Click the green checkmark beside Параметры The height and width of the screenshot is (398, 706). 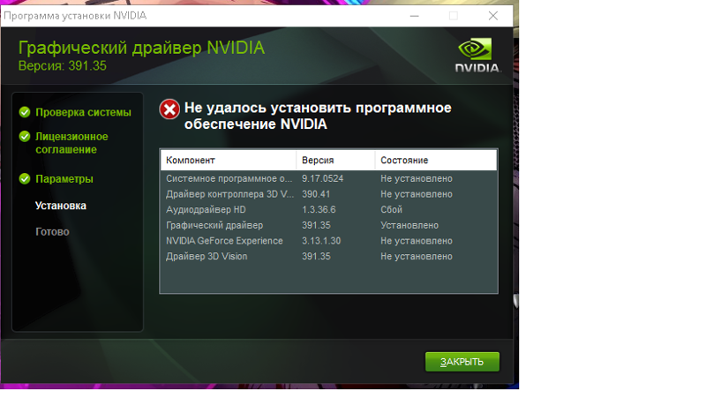25,179
